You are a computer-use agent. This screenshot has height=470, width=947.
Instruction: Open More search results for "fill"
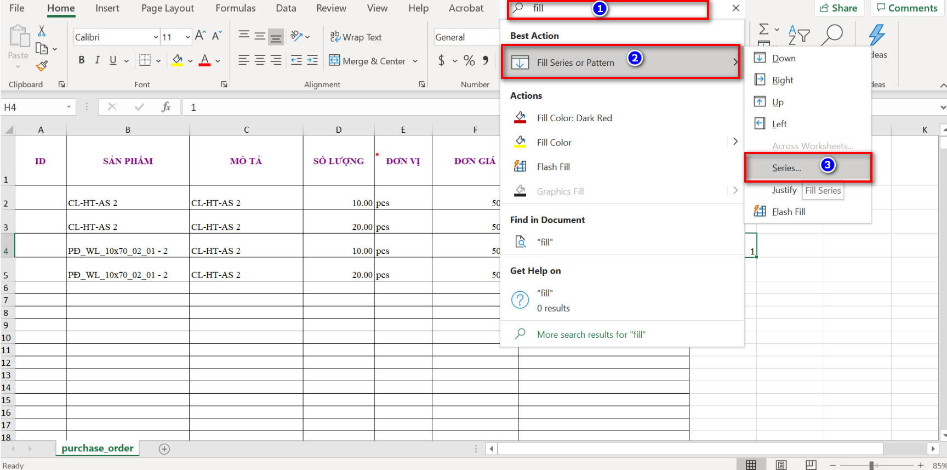click(x=591, y=335)
